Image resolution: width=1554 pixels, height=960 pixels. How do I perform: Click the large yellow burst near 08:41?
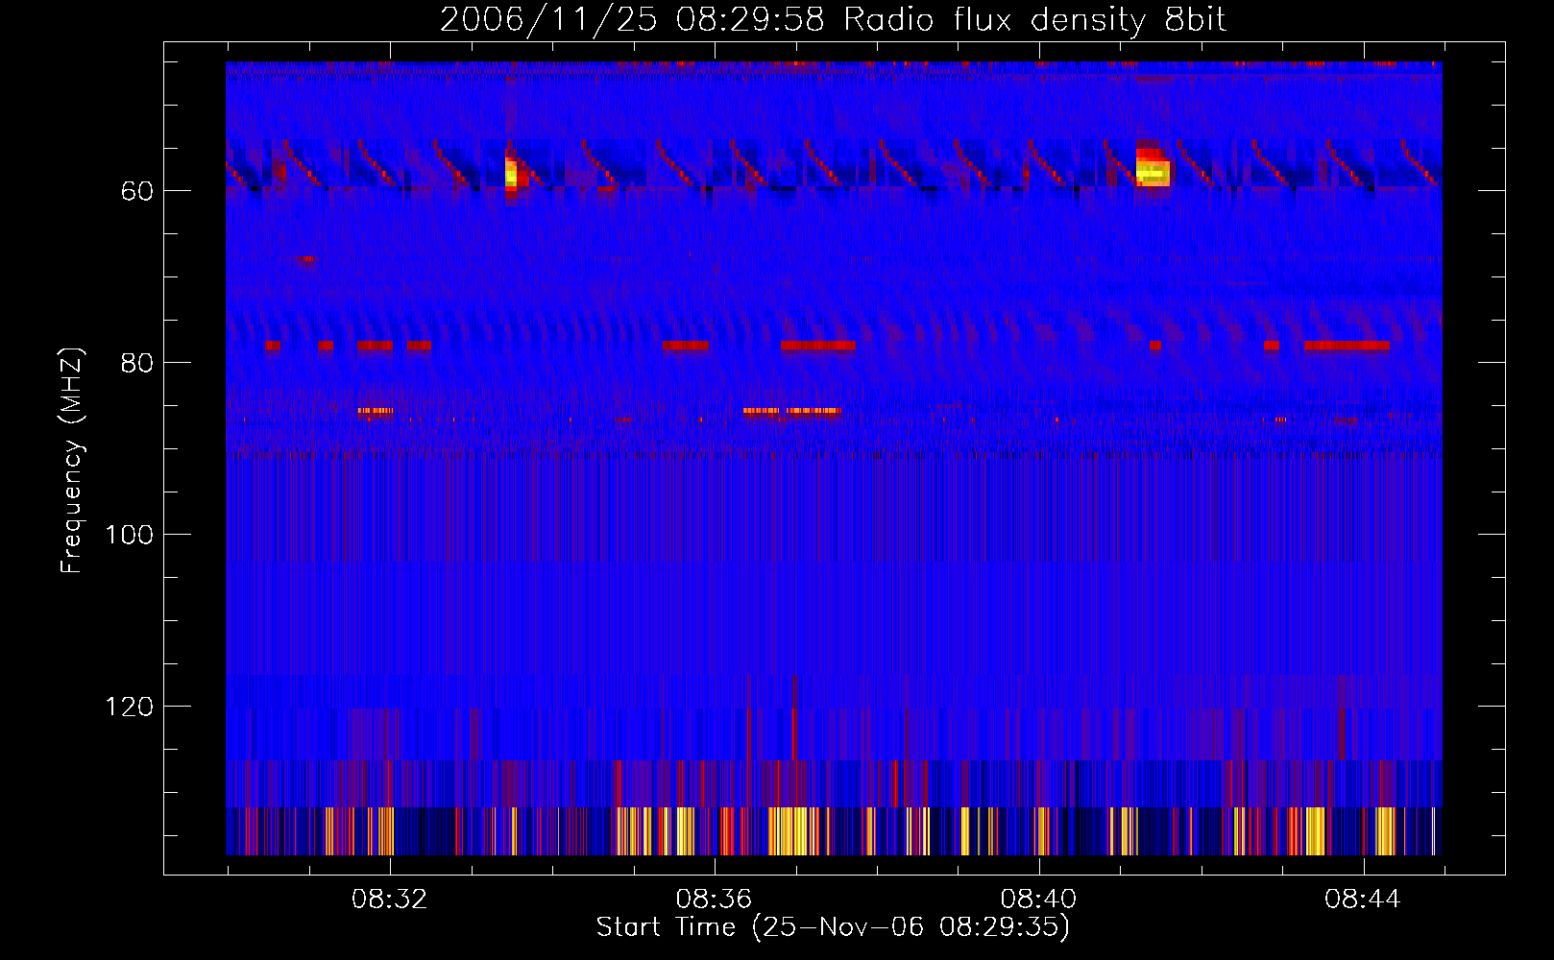1153,167
